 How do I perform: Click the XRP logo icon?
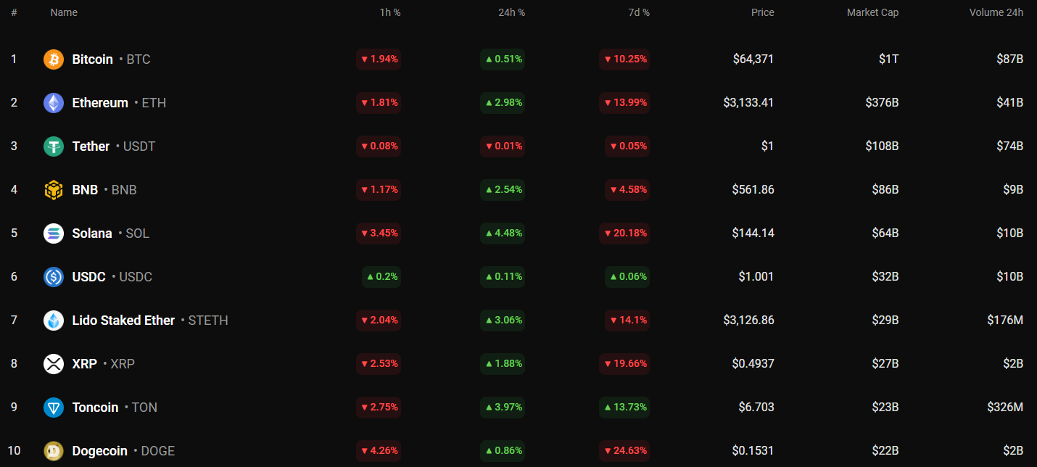click(54, 364)
